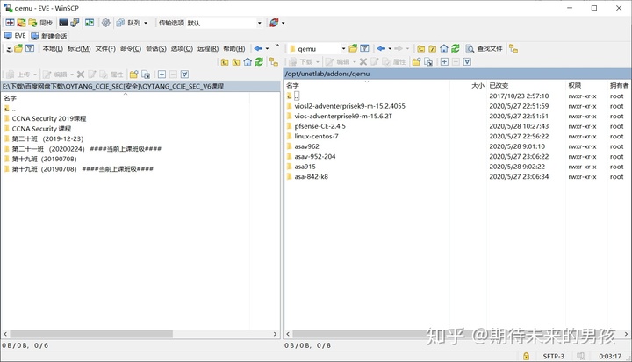Open Preferences via the gear icon
This screenshot has width=632, height=362.
(x=105, y=23)
